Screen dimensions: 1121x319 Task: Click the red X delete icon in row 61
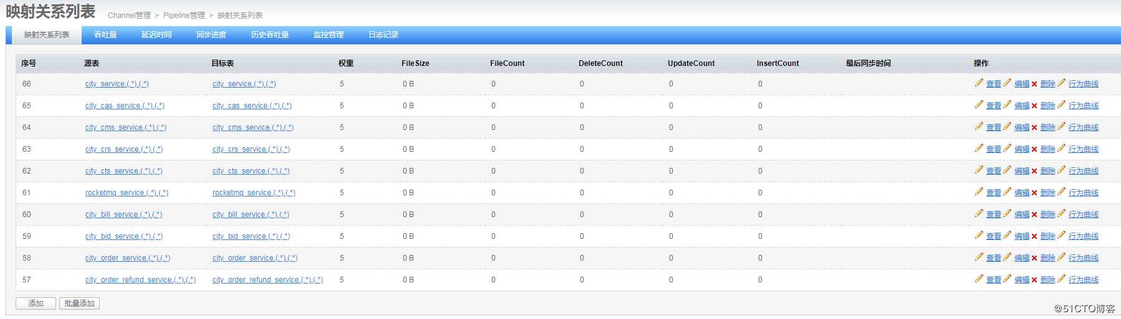pyautogui.click(x=1034, y=193)
